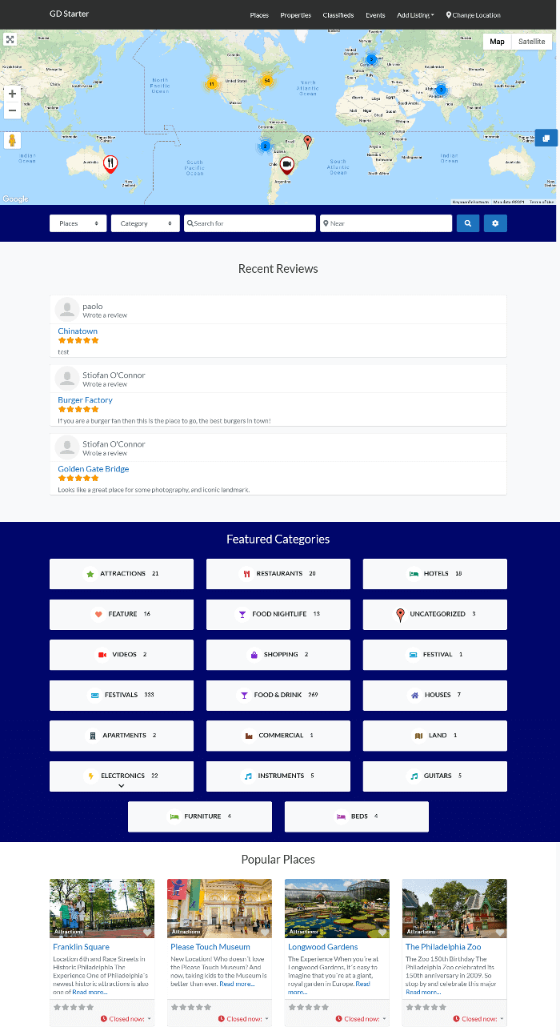
Task: Click the blue magnifier search button
Action: point(467,223)
